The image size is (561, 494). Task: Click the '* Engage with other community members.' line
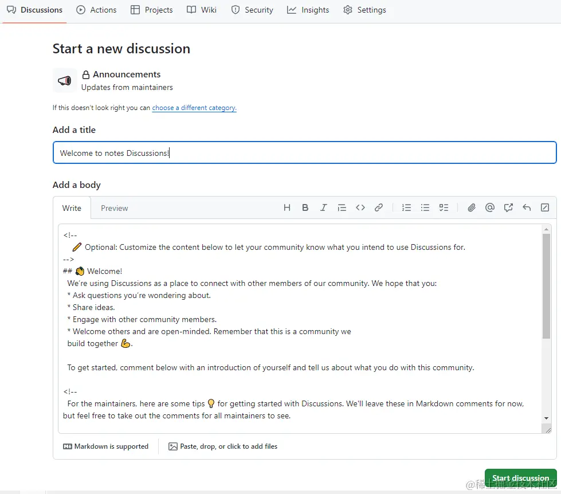point(142,319)
